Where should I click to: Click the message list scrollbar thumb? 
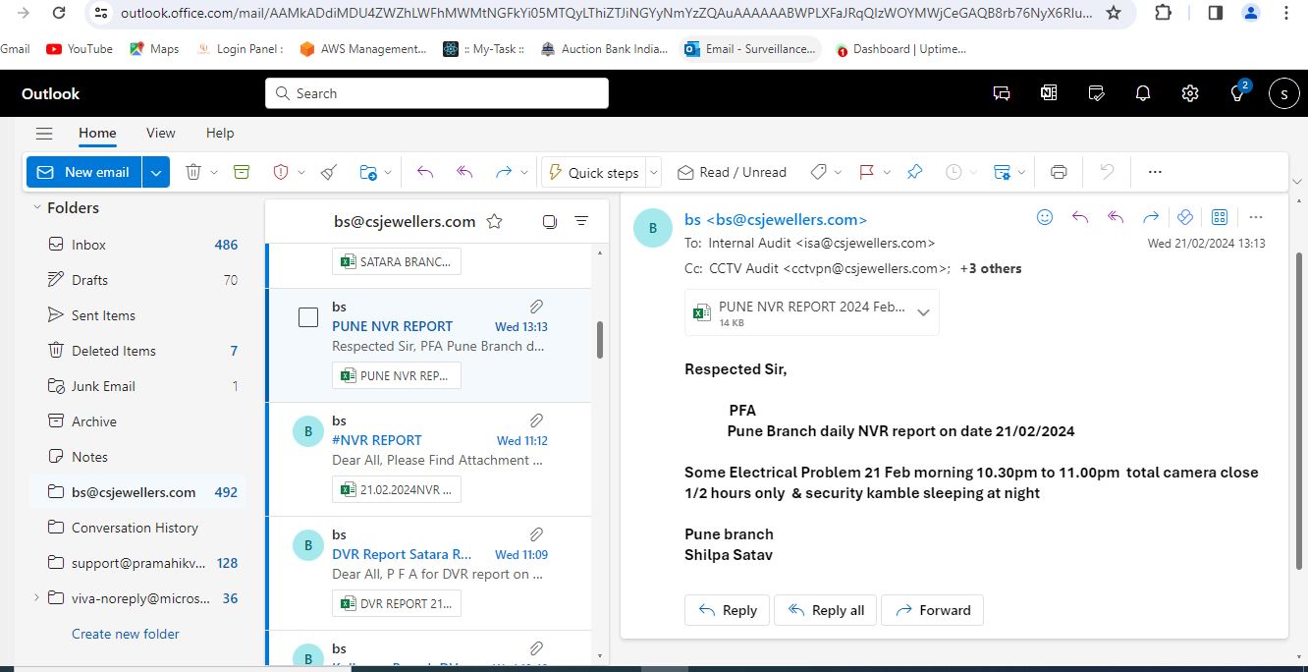599,340
